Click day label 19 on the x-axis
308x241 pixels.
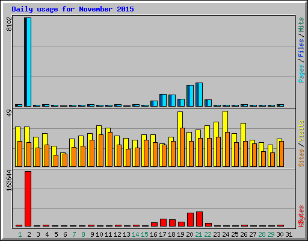pos(180,234)
